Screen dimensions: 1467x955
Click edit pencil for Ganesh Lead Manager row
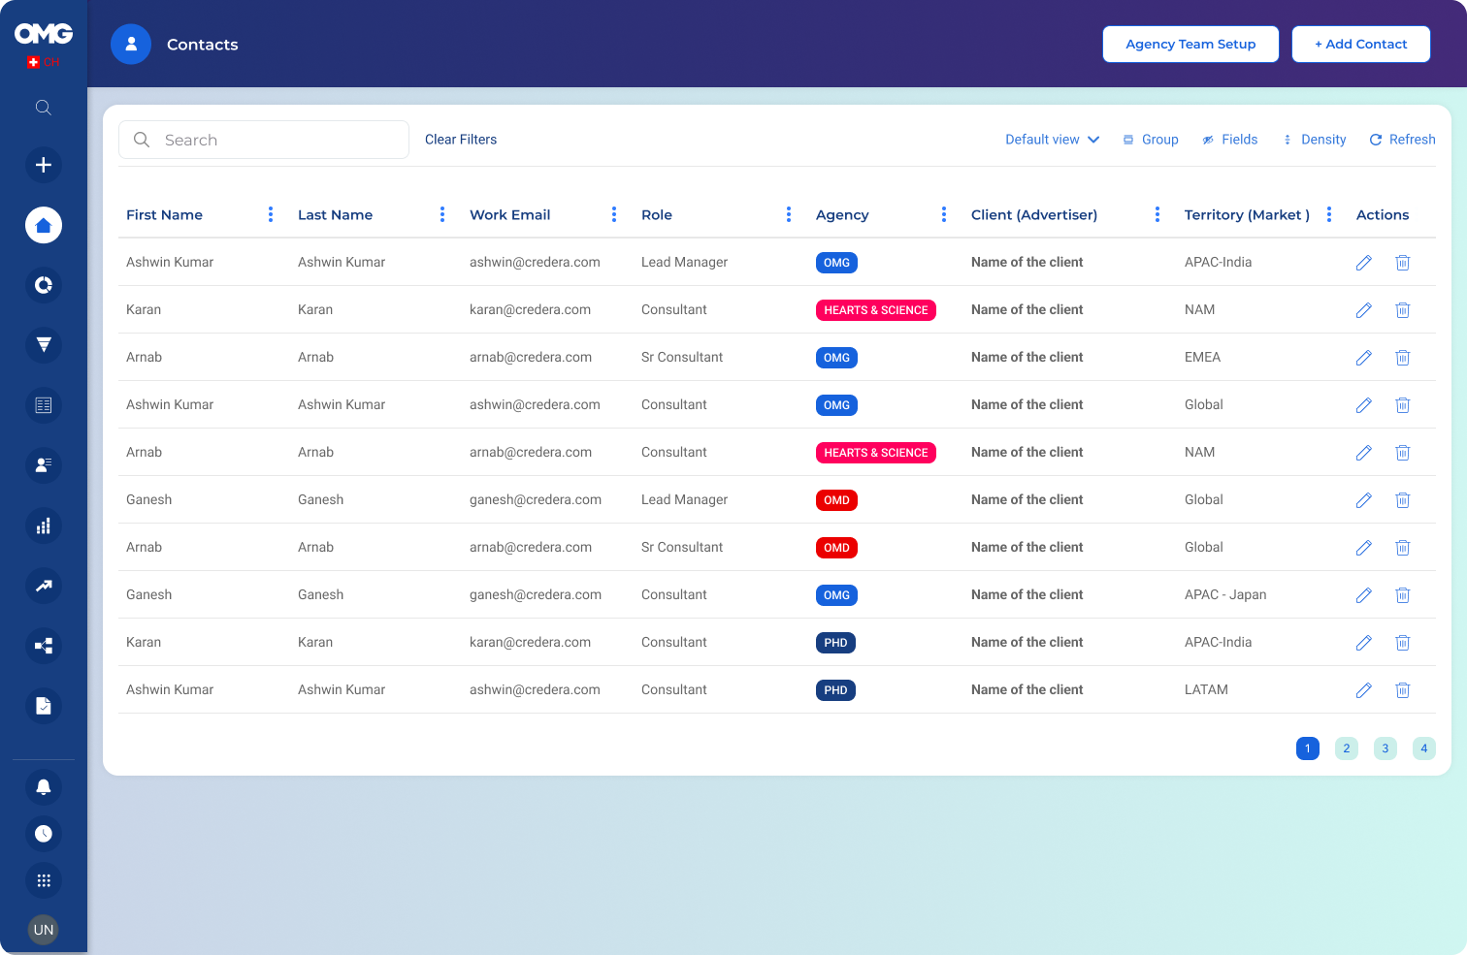tap(1363, 500)
